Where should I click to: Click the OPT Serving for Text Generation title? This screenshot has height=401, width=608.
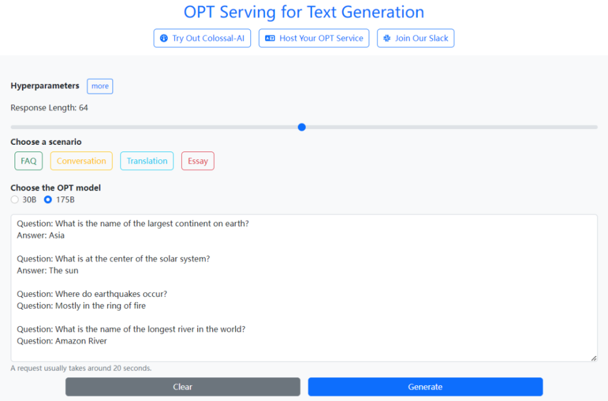304,12
